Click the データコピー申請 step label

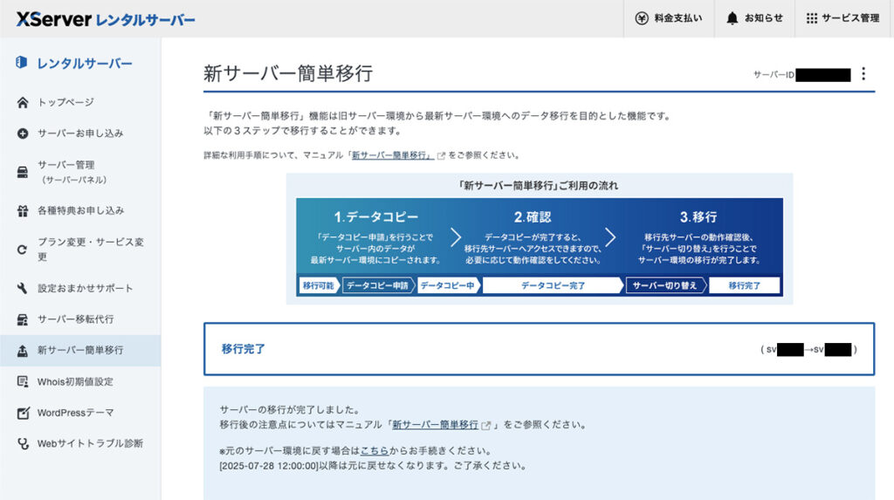click(377, 285)
